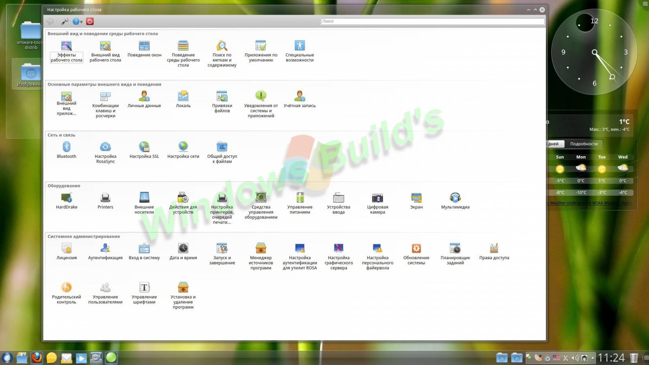The image size is (649, 365).
Task: Open Управление питанием settings
Action: (x=300, y=204)
